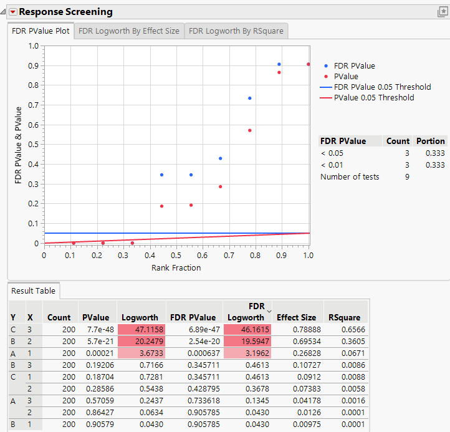This screenshot has height=432, width=450.
Task: Select the Logworth cell 47.1158
Action: point(141,330)
